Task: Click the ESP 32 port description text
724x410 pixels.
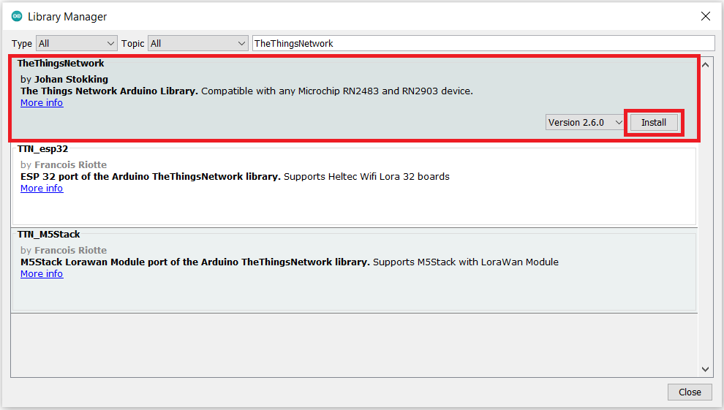Action: 235,177
